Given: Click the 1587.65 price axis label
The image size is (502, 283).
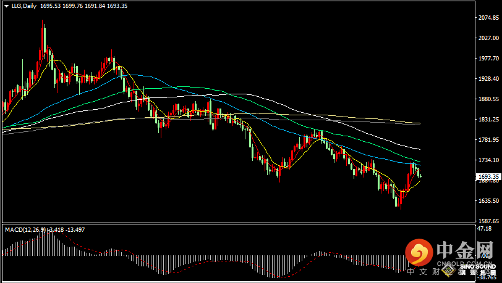Looking at the screenshot, I should (488, 221).
